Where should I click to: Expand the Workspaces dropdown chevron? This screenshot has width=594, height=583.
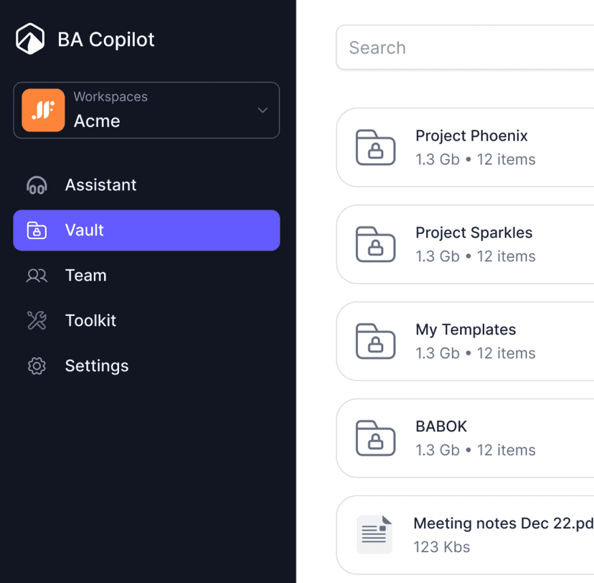pos(263,111)
